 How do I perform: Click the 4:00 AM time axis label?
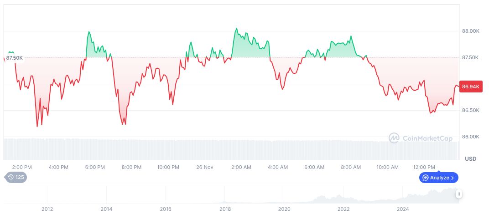pyautogui.click(x=278, y=167)
